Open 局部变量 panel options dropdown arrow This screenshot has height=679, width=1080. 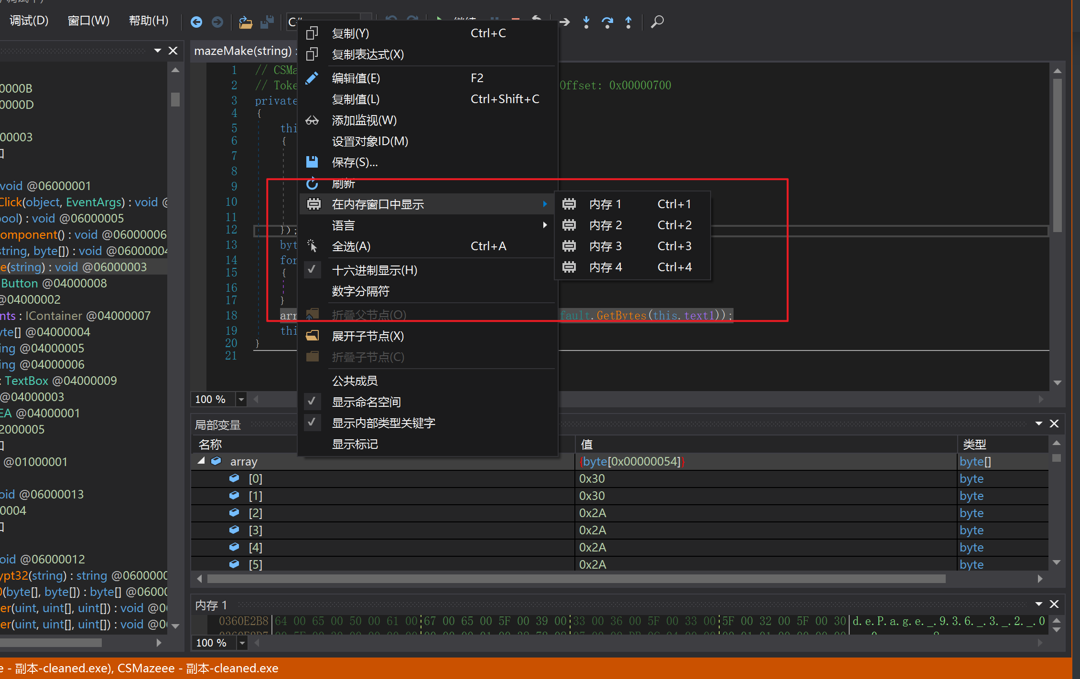[1038, 424]
